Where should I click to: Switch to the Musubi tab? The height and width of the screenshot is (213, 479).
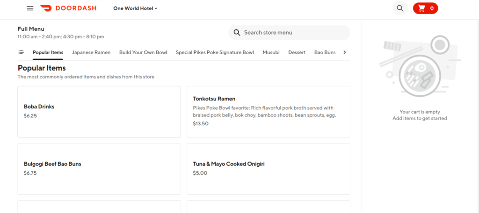pos(271,52)
